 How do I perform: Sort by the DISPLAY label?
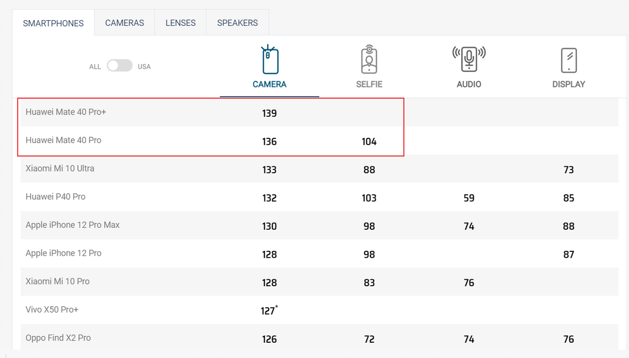568,84
